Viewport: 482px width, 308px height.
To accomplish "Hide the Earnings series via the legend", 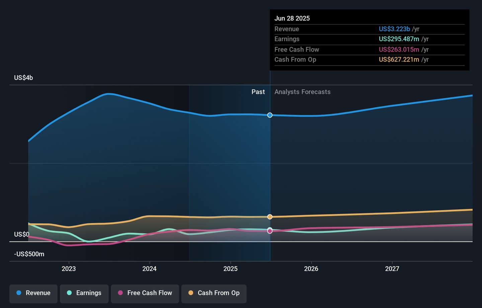I will (x=84, y=293).
